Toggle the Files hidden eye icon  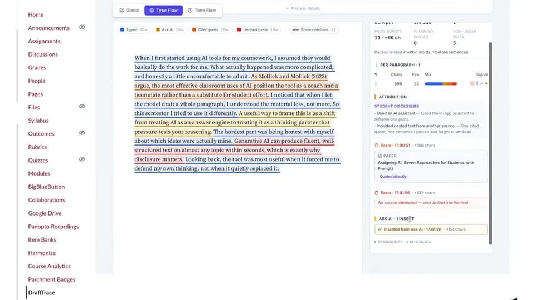[x=82, y=107]
